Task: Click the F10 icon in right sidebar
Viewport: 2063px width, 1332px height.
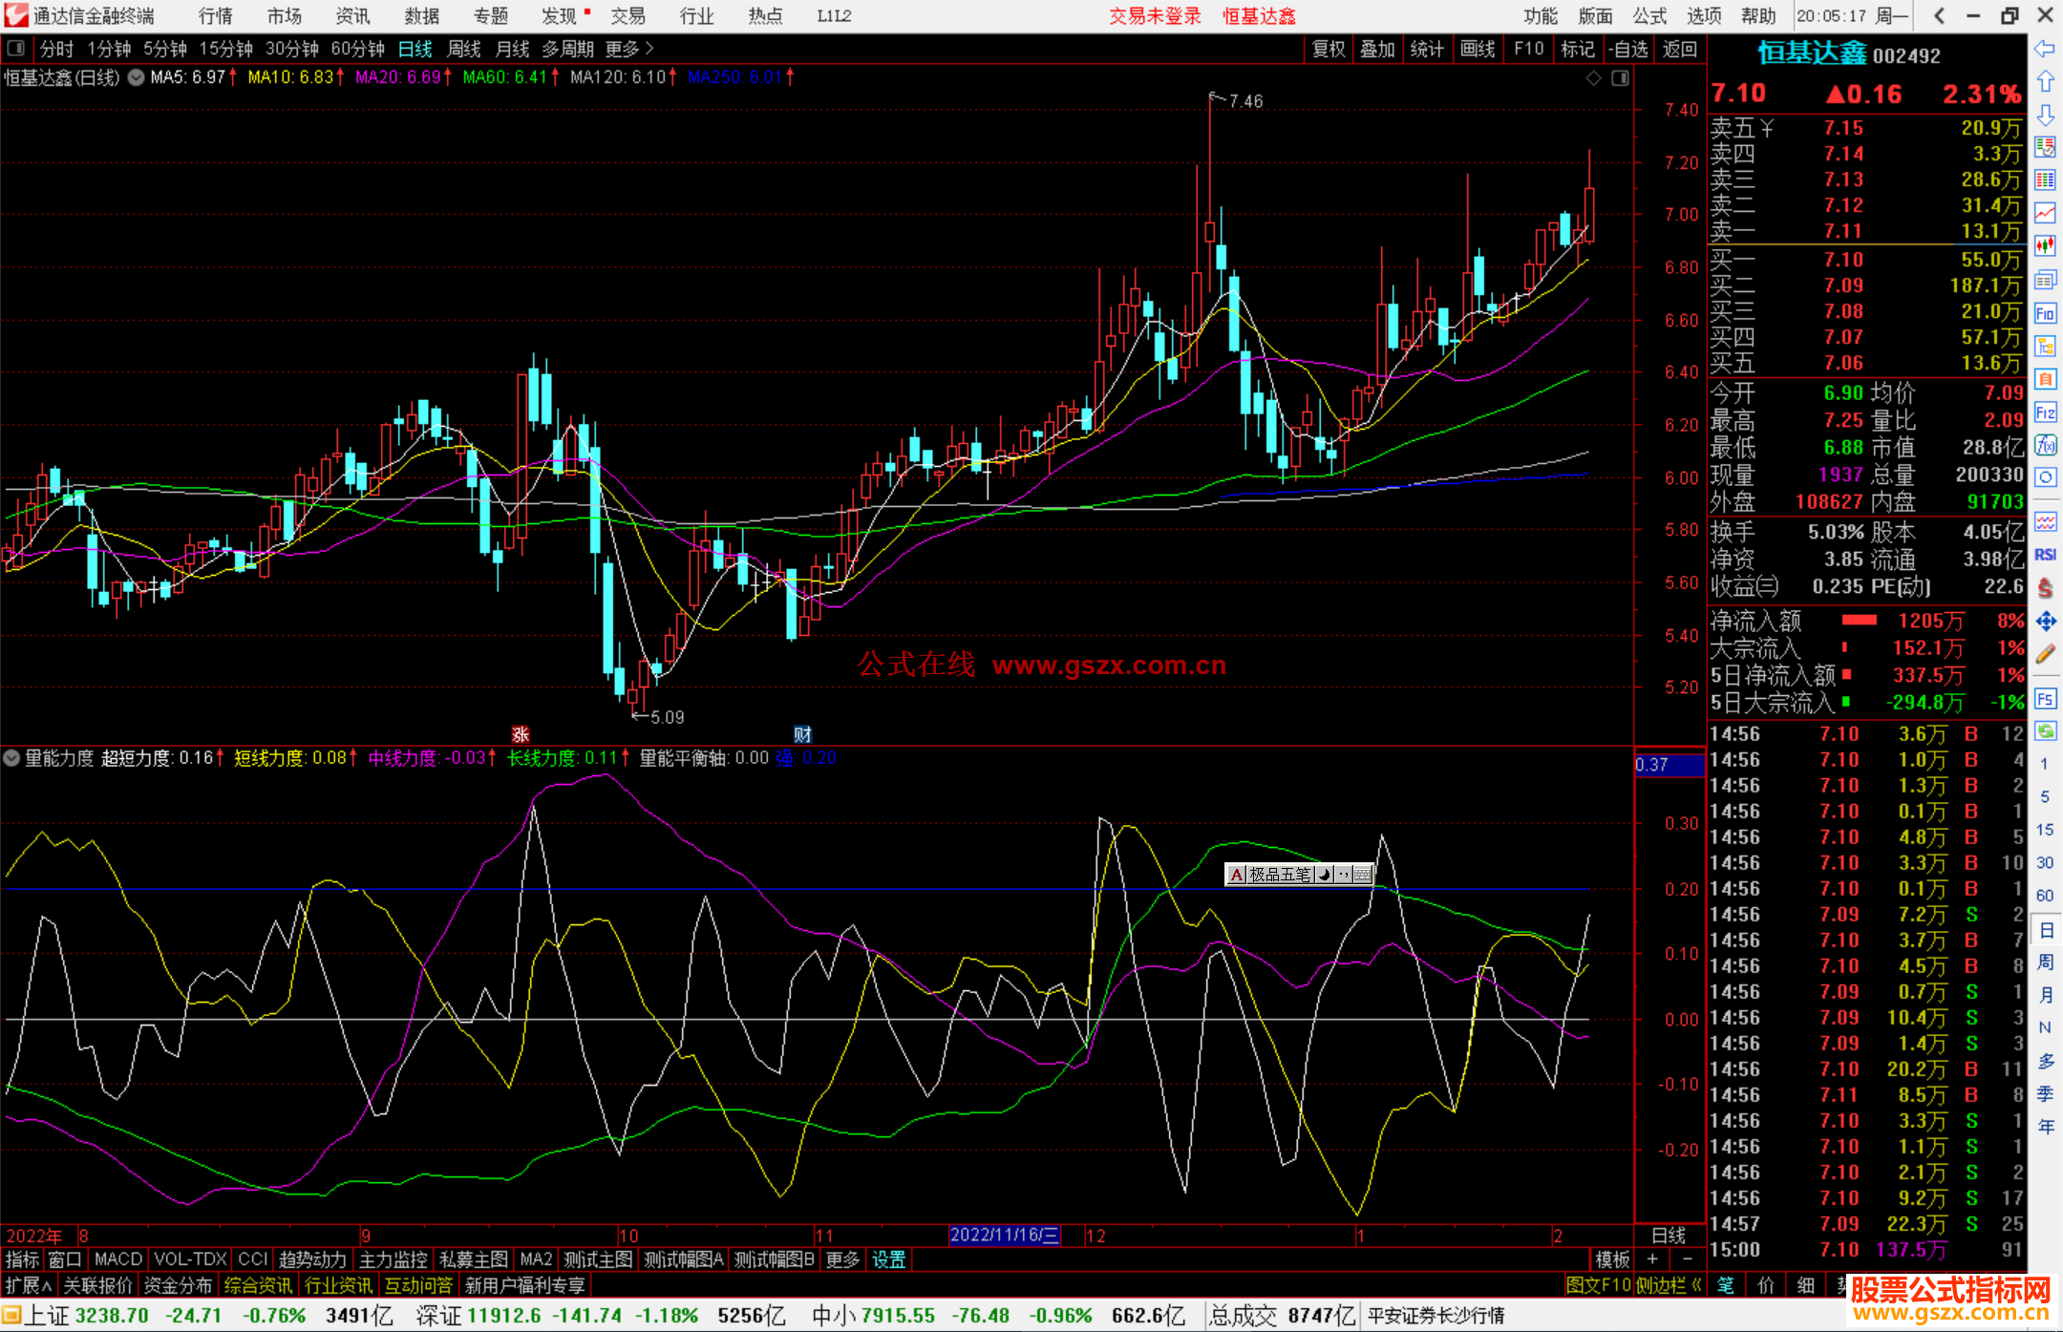Action: 2045,314
